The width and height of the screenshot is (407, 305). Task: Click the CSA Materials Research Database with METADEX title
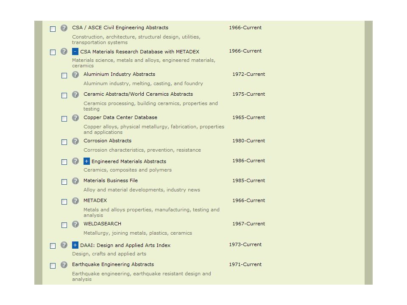(x=139, y=52)
